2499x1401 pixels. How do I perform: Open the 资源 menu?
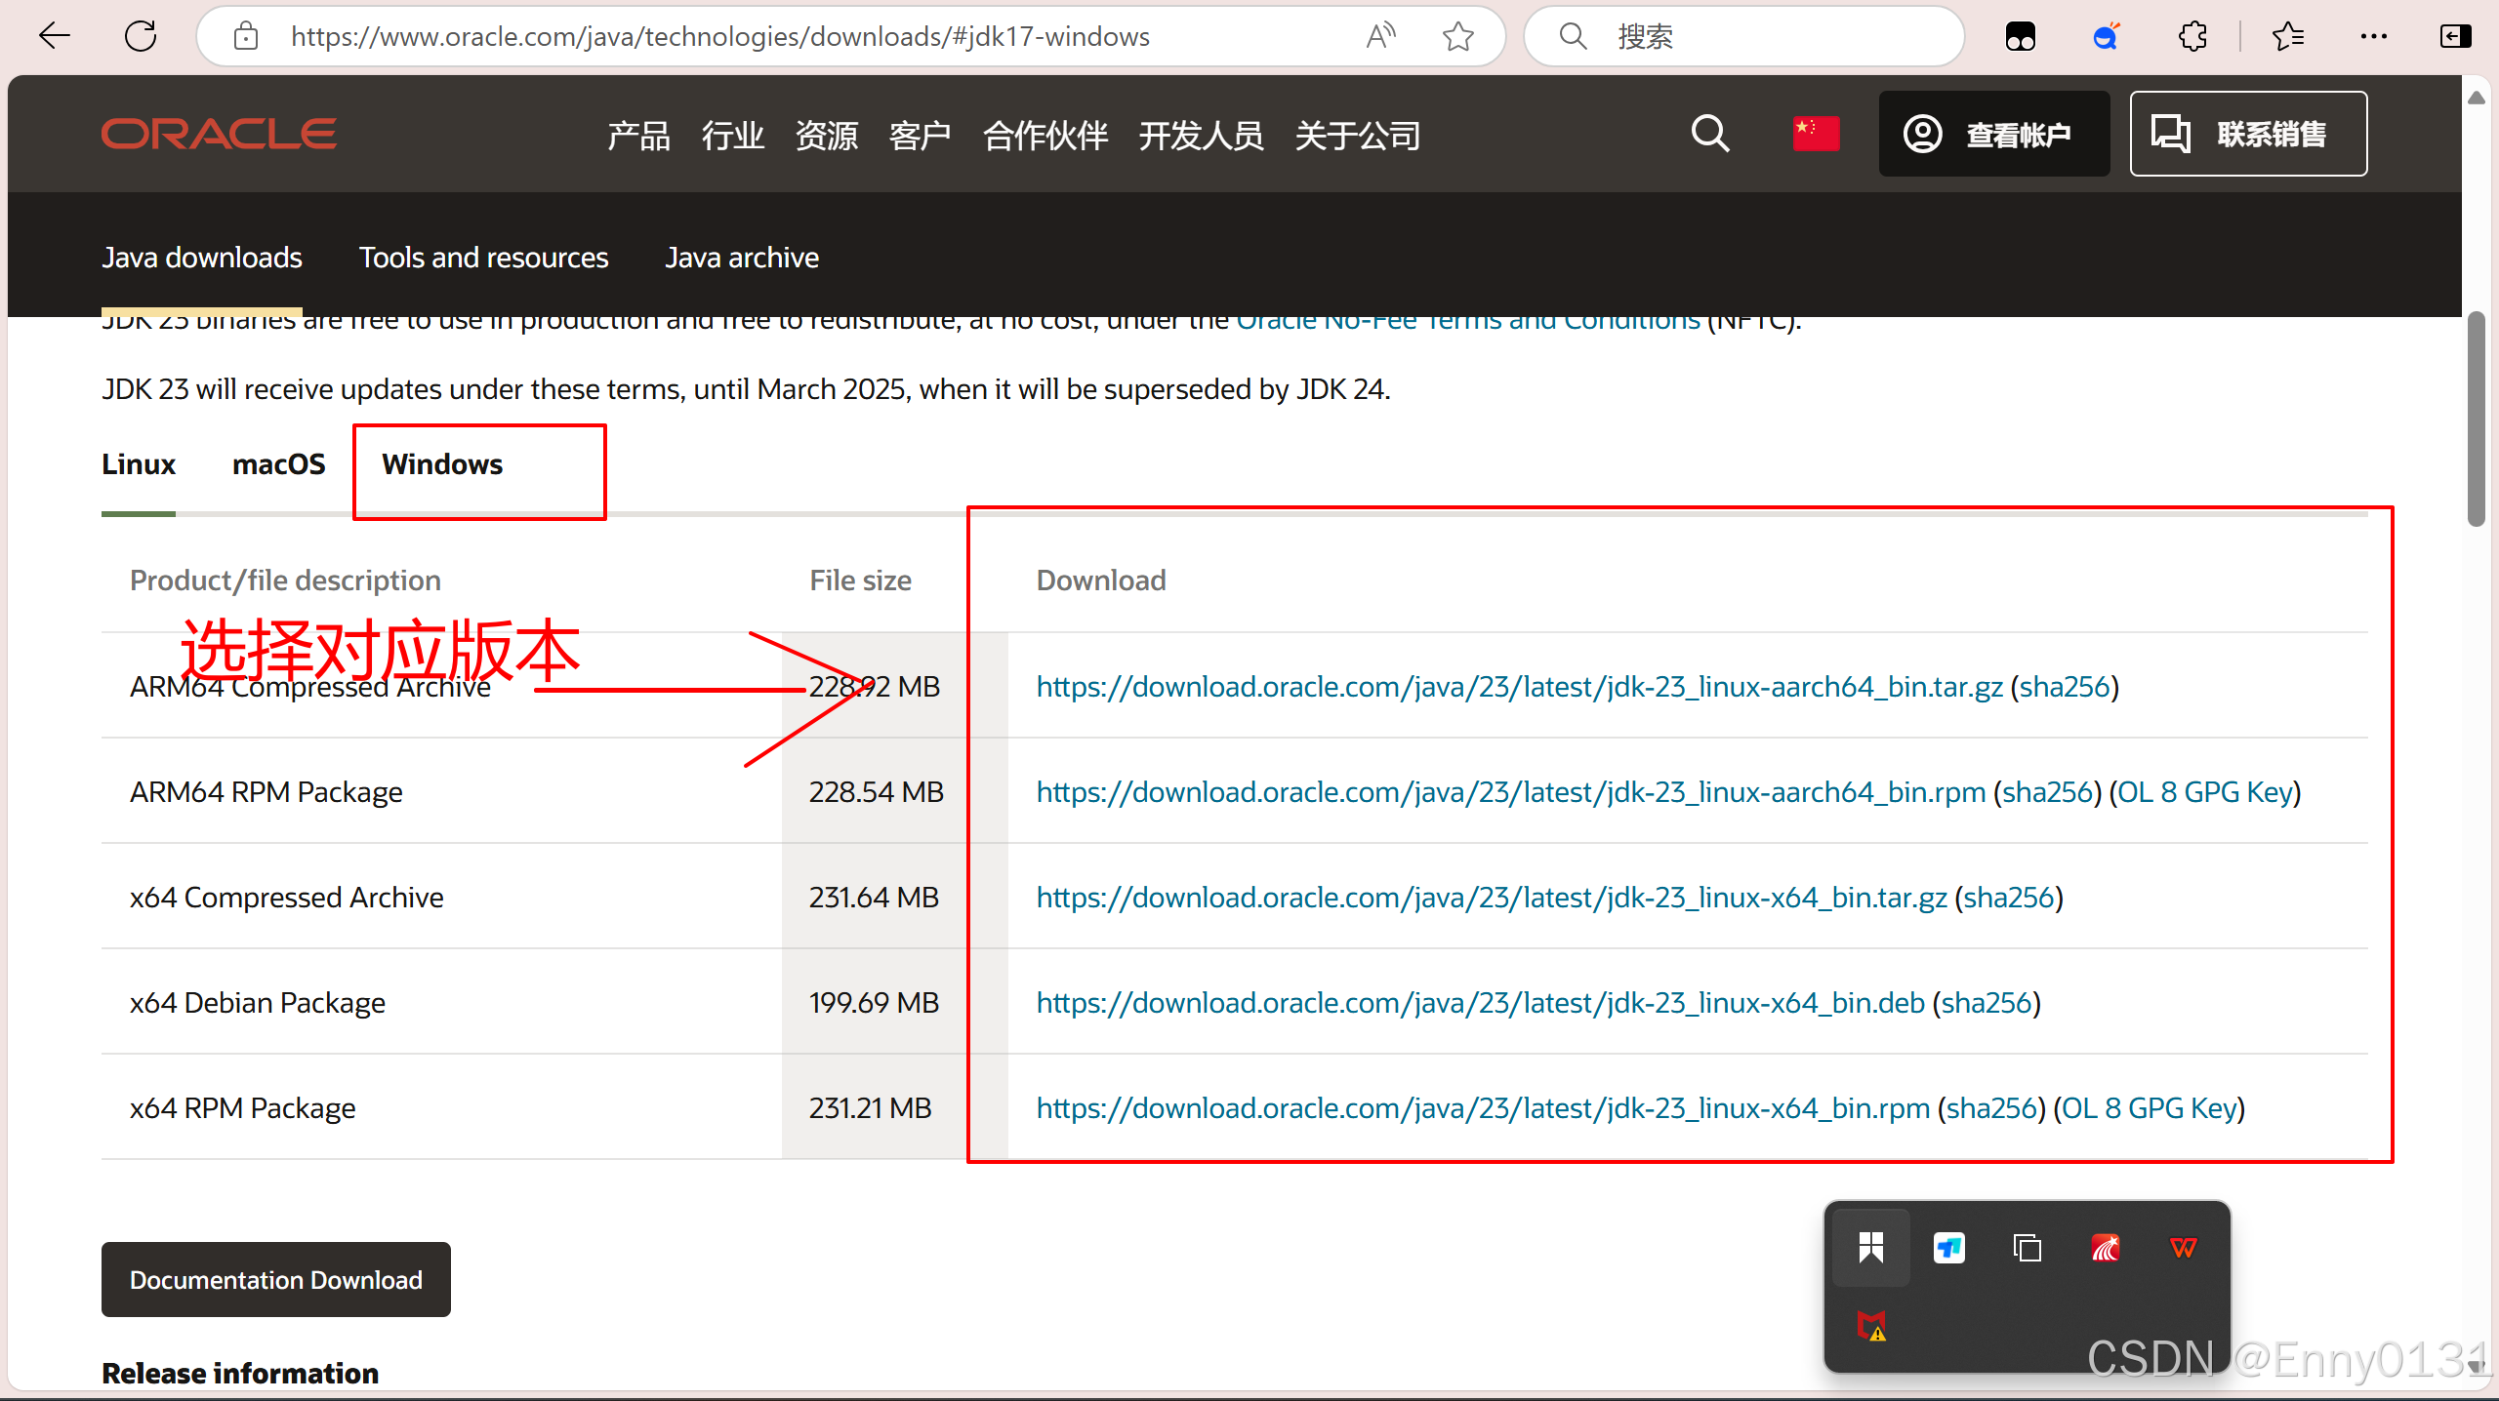(826, 135)
